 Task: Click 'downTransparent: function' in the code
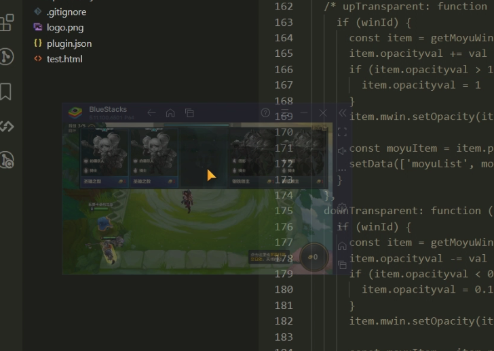point(402,211)
